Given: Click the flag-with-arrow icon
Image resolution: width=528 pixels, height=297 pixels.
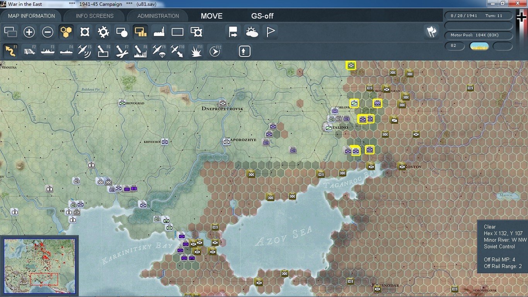Looking at the screenshot, I should 233,32.
